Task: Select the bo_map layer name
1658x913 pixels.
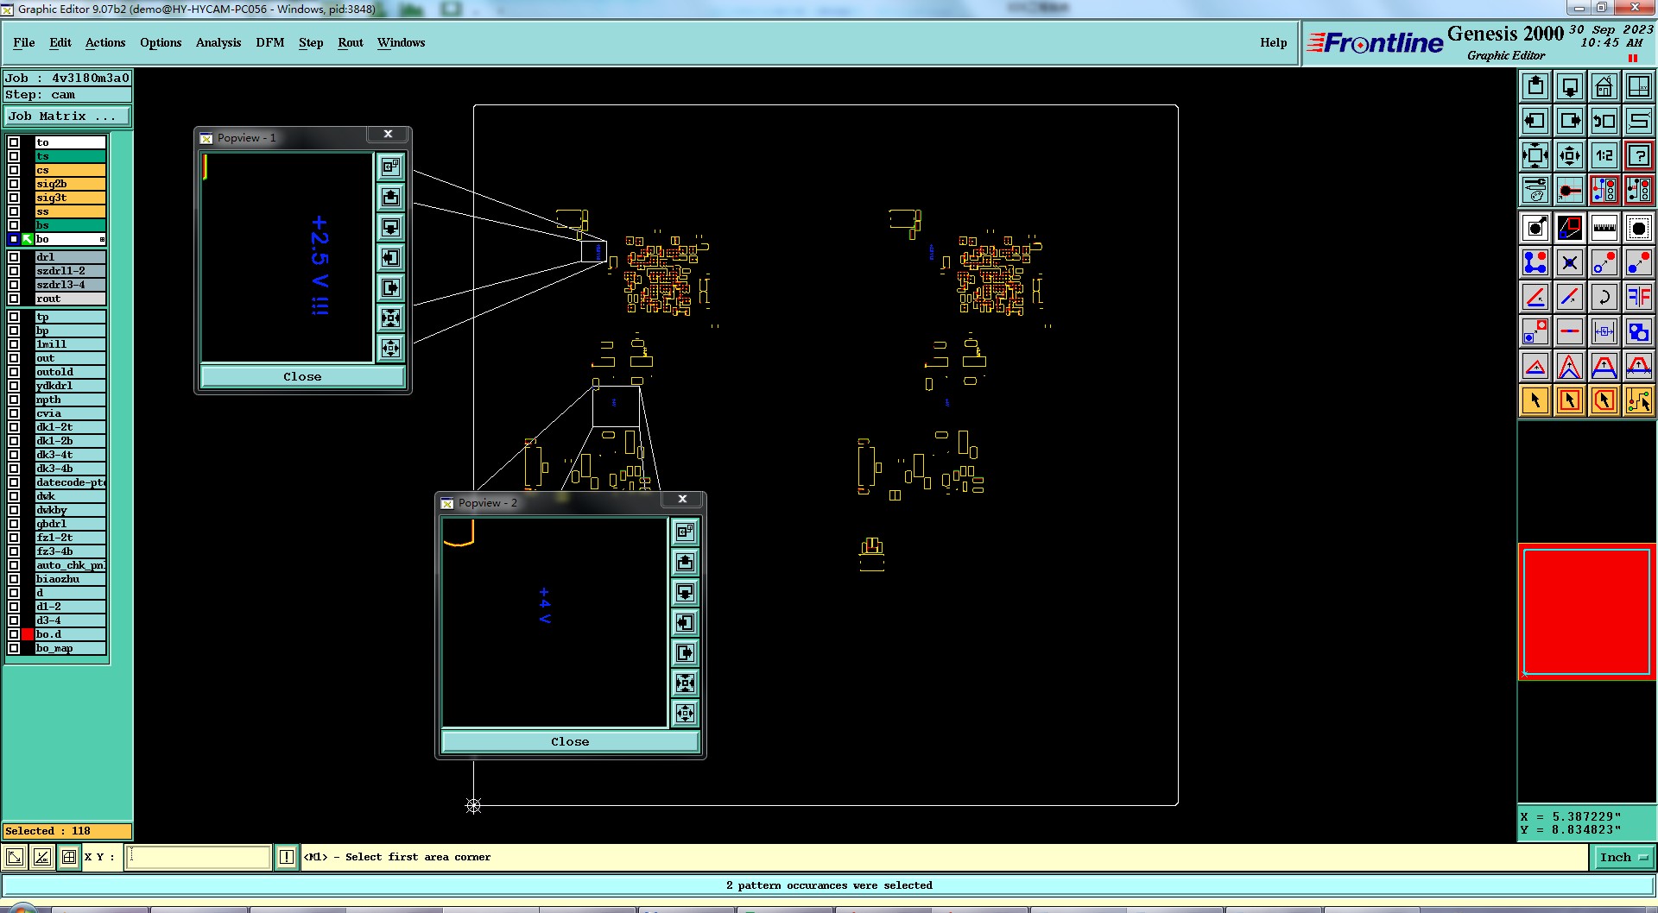Action: pos(70,648)
